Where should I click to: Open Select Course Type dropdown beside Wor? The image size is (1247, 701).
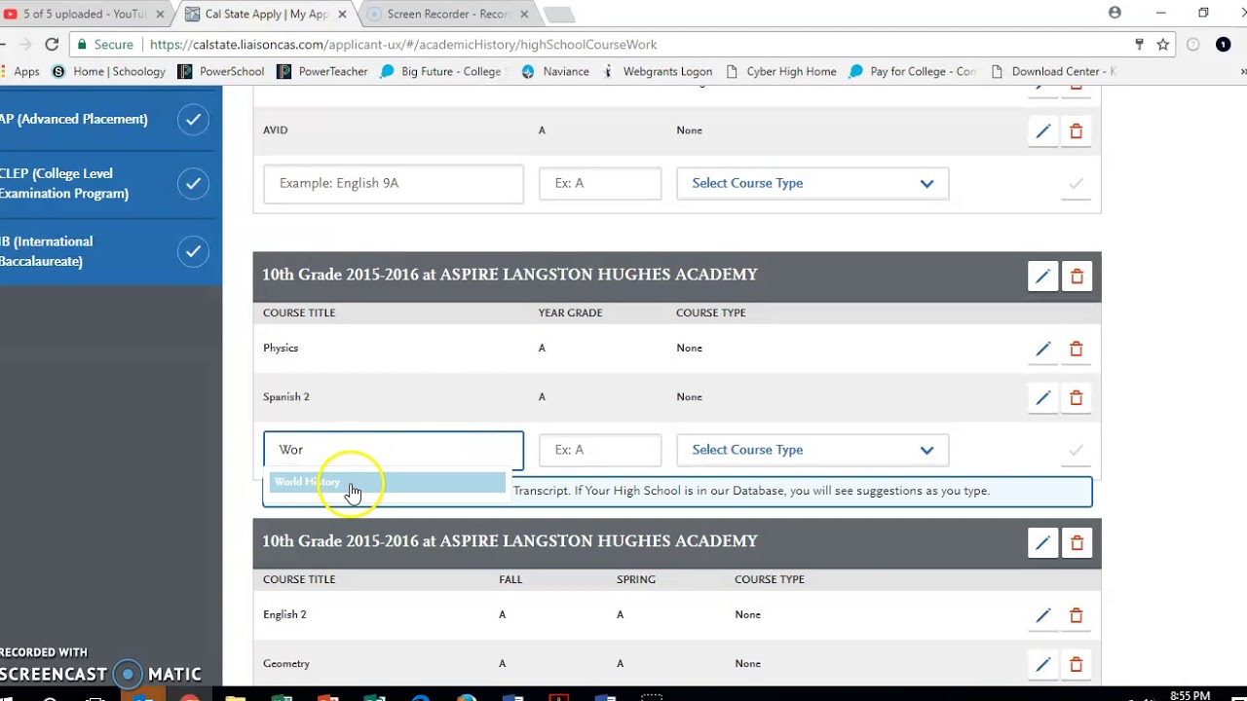point(812,450)
